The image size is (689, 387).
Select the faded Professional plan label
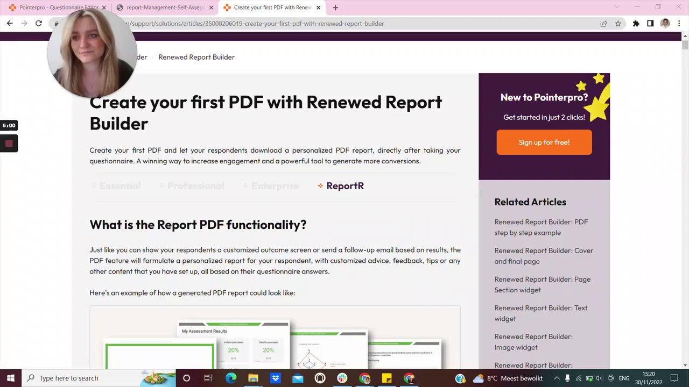pos(191,186)
